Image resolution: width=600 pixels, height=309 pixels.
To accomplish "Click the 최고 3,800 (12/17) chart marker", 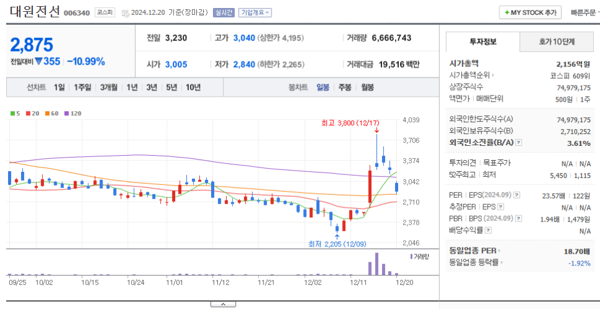I will (x=350, y=123).
